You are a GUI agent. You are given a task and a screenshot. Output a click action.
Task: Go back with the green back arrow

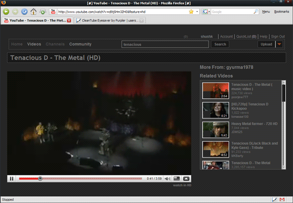6,12
